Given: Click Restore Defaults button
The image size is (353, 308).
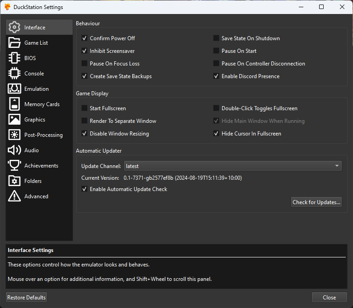Looking at the screenshot, I should [x=26, y=298].
